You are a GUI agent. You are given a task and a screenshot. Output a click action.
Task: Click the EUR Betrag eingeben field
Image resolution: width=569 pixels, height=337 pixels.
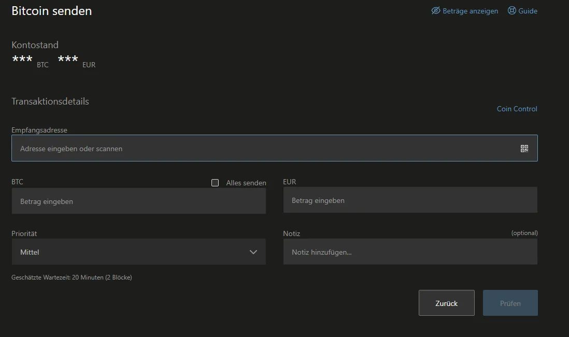coord(410,200)
